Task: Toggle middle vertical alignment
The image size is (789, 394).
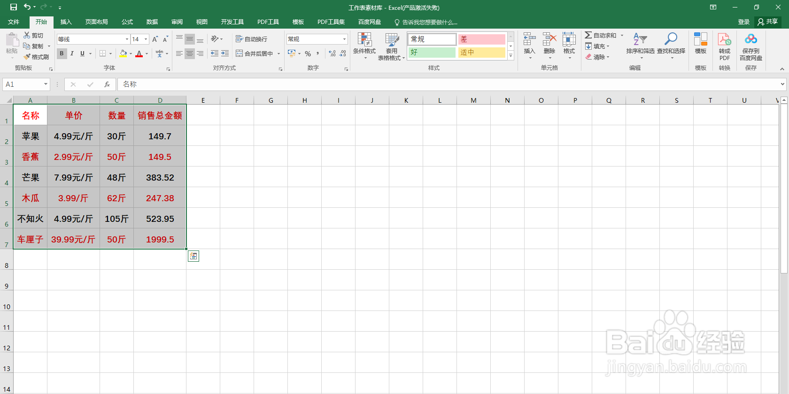Action: (190, 39)
